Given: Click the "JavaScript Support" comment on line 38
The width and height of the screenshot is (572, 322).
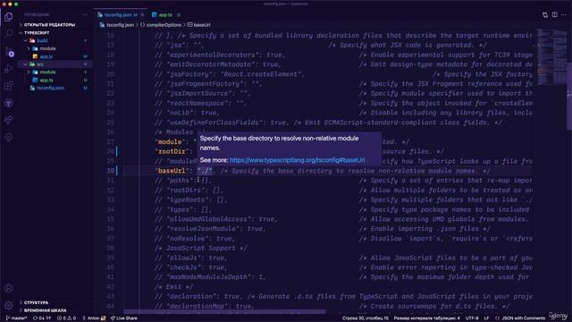Looking at the screenshot, I should 200,249.
